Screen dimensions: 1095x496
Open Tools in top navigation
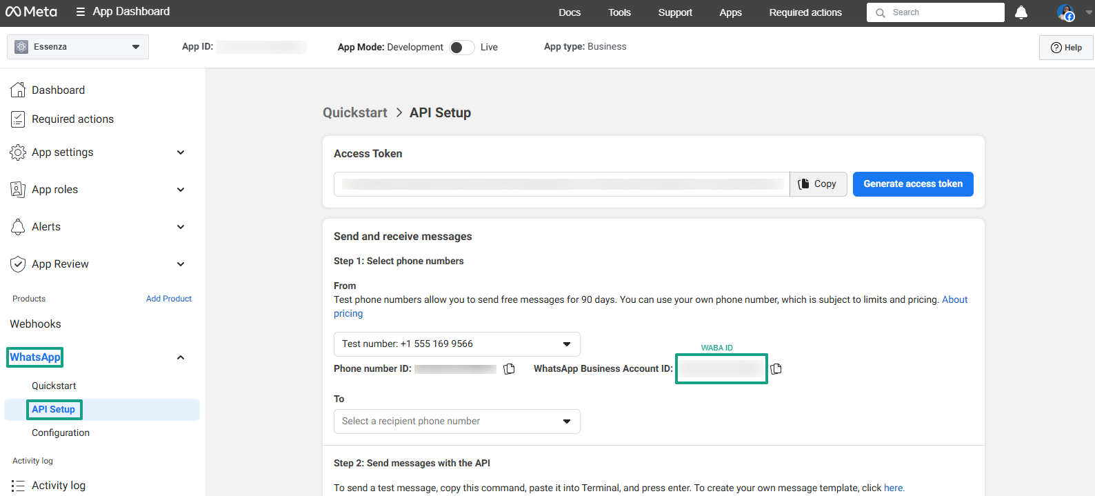click(619, 12)
